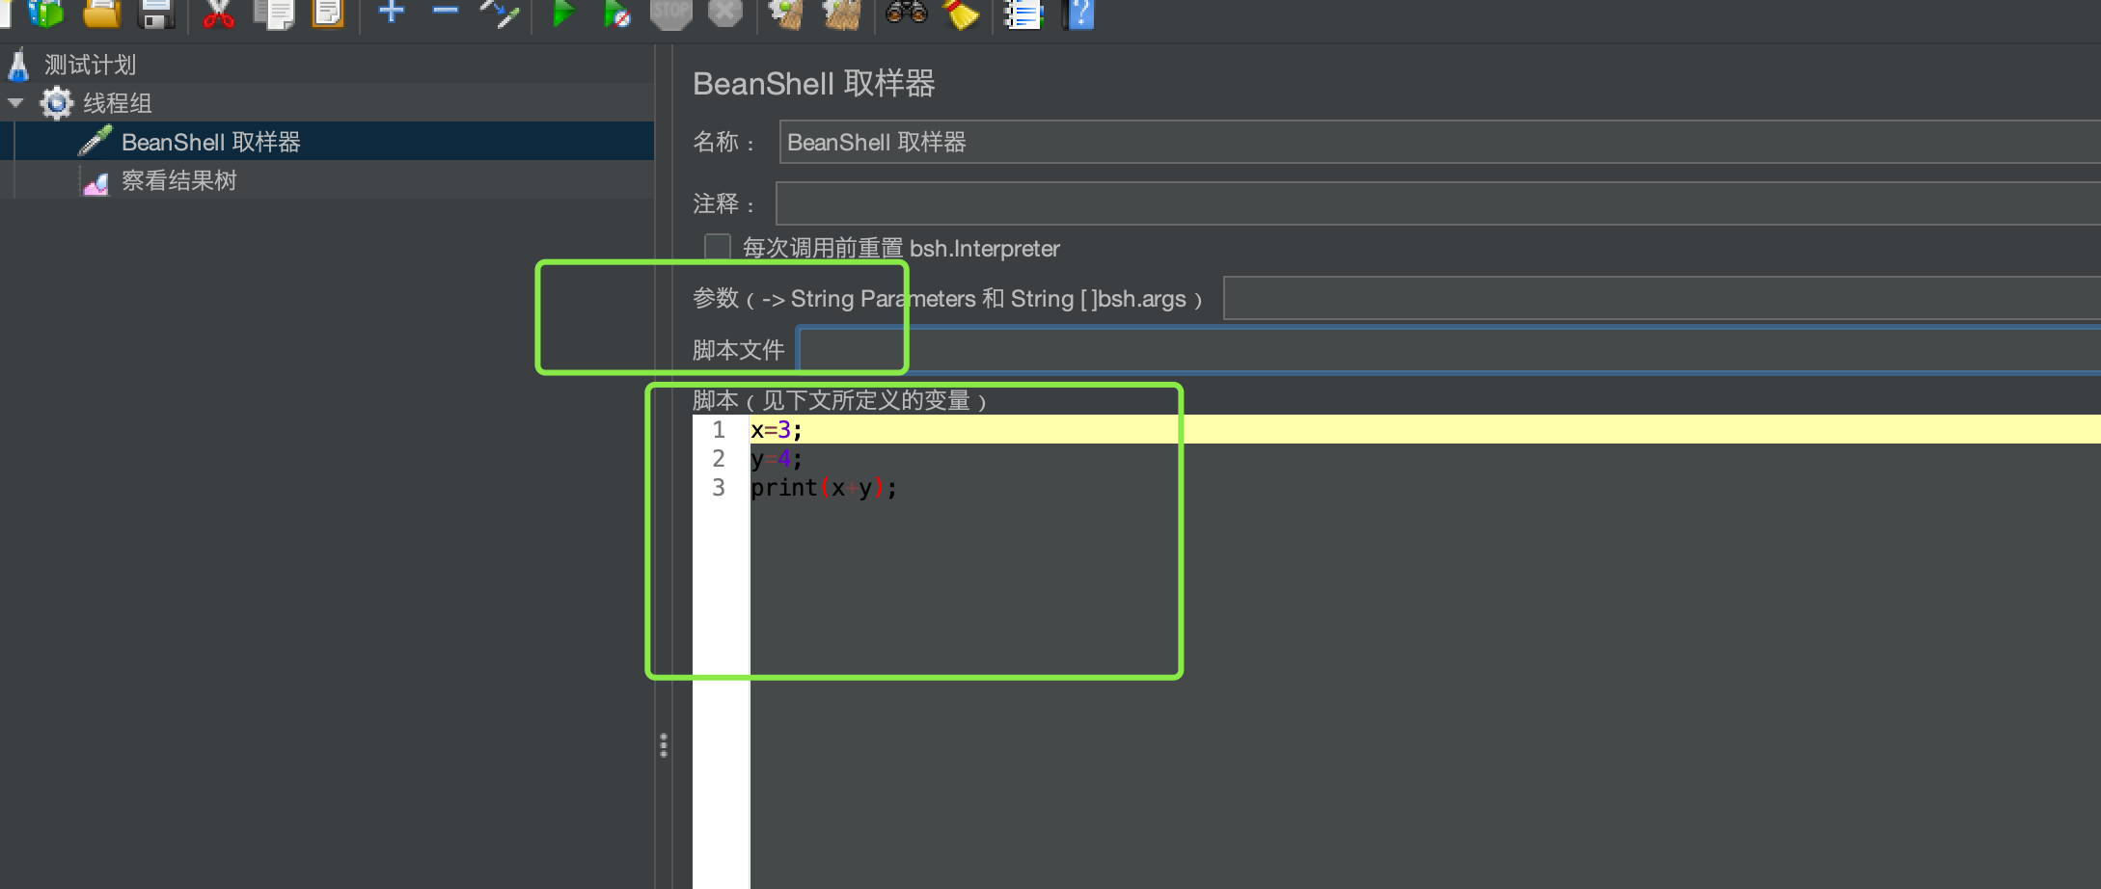This screenshot has height=889, width=2101.
Task: Click the 脚本（见下文所定义的变量） label
Action: coord(840,400)
